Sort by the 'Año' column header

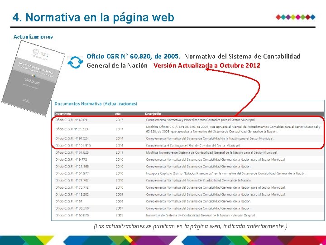click(x=118, y=114)
